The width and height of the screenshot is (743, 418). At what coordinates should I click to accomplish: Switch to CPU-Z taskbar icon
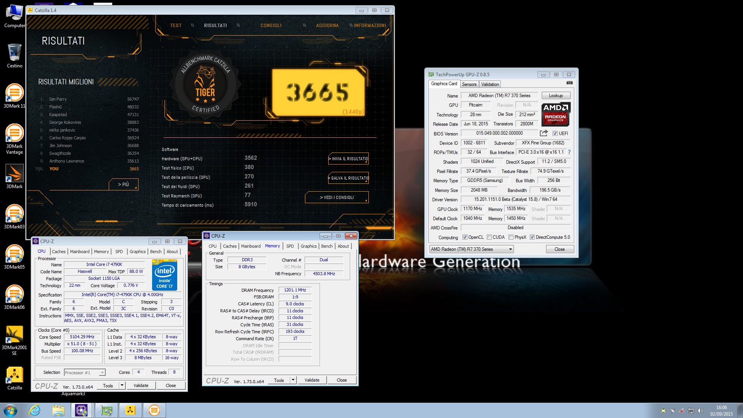tap(81, 410)
